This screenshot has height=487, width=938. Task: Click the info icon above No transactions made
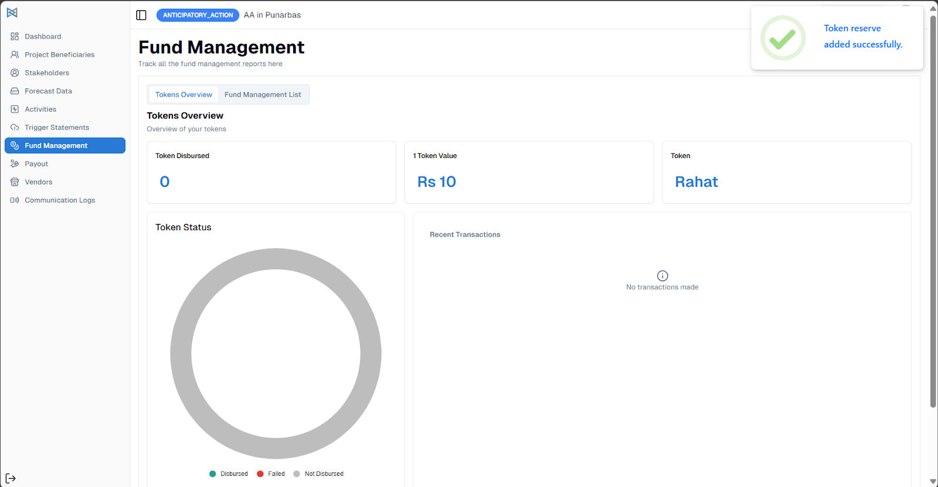click(x=662, y=276)
